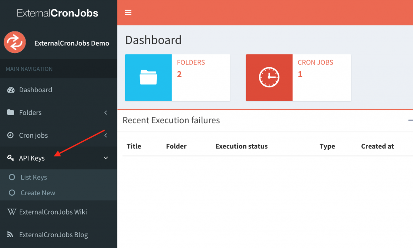Click the MAIN NAVIGATION section label
Image resolution: width=413 pixels, height=248 pixels.
point(29,69)
